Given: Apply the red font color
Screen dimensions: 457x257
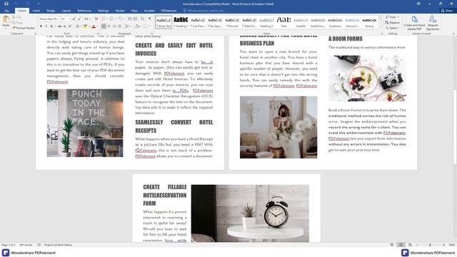Looking at the screenshot, I should pos(94,26).
